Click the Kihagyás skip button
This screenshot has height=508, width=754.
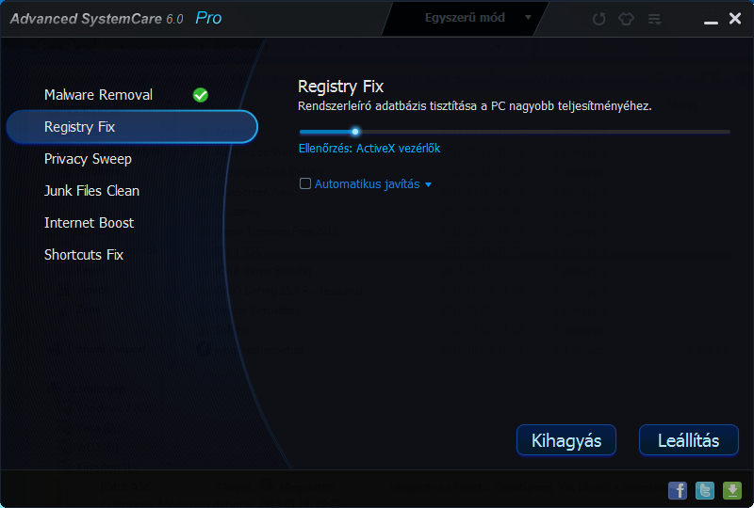[x=566, y=440]
